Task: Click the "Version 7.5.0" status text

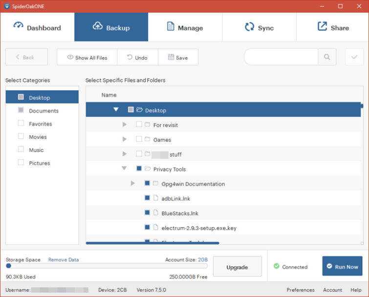Action: click(152, 290)
